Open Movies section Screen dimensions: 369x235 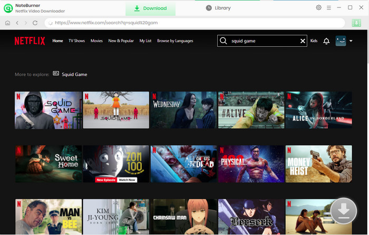[x=96, y=41]
